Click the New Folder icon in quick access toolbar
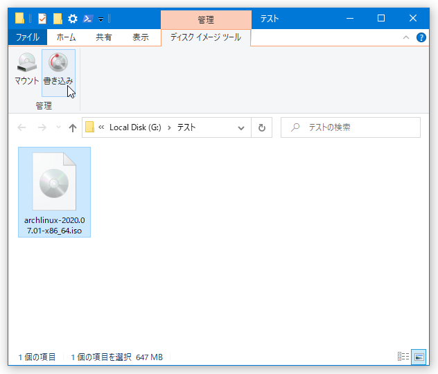Image resolution: width=438 pixels, height=374 pixels. tap(58, 19)
